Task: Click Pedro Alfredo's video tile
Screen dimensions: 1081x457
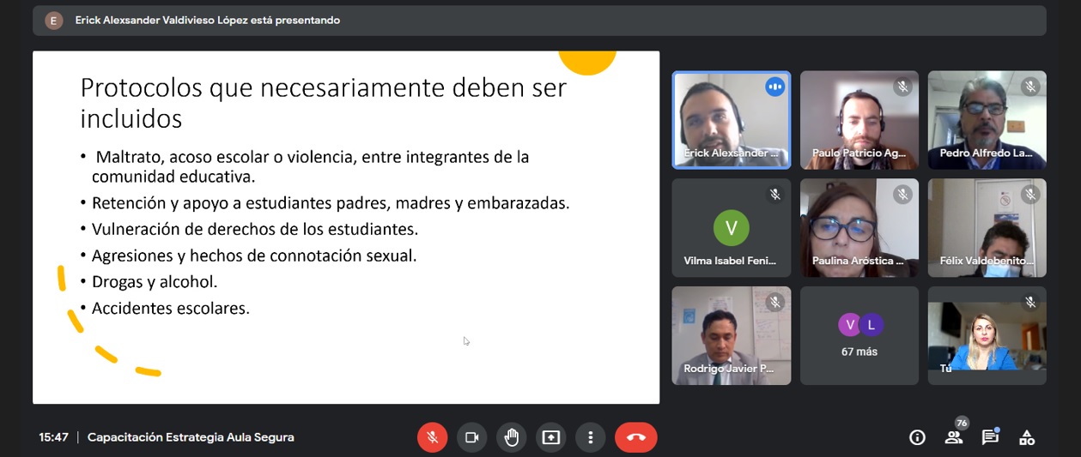Action: coord(987,120)
